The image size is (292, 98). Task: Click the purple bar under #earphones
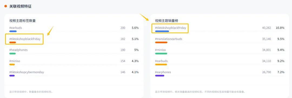(160, 76)
